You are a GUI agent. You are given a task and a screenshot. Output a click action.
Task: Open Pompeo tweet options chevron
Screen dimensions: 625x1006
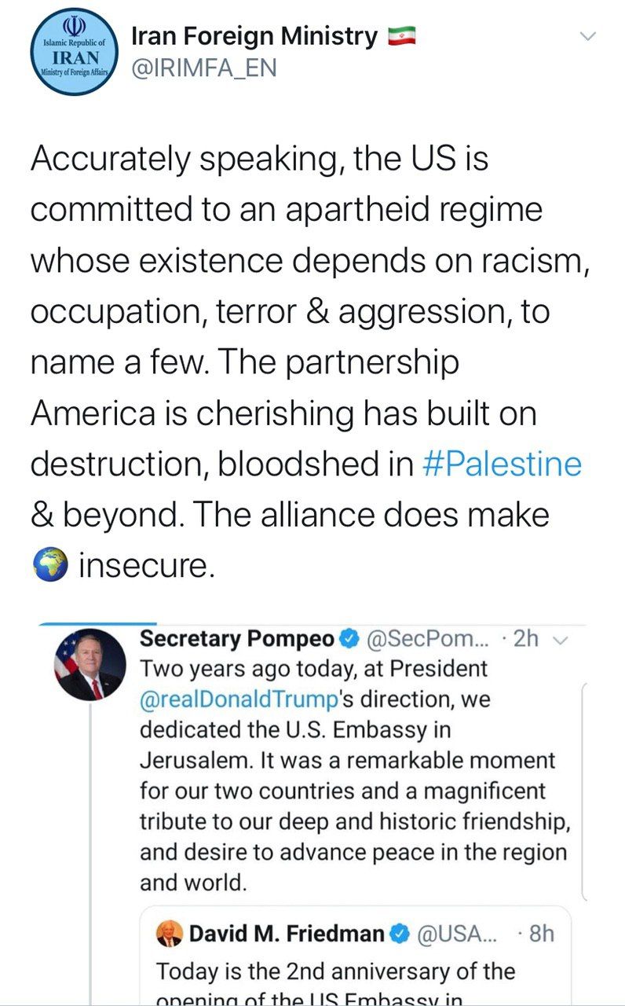coord(560,639)
